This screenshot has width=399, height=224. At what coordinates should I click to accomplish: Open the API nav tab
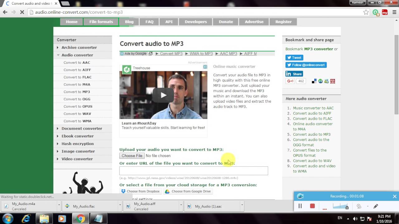tap(169, 22)
